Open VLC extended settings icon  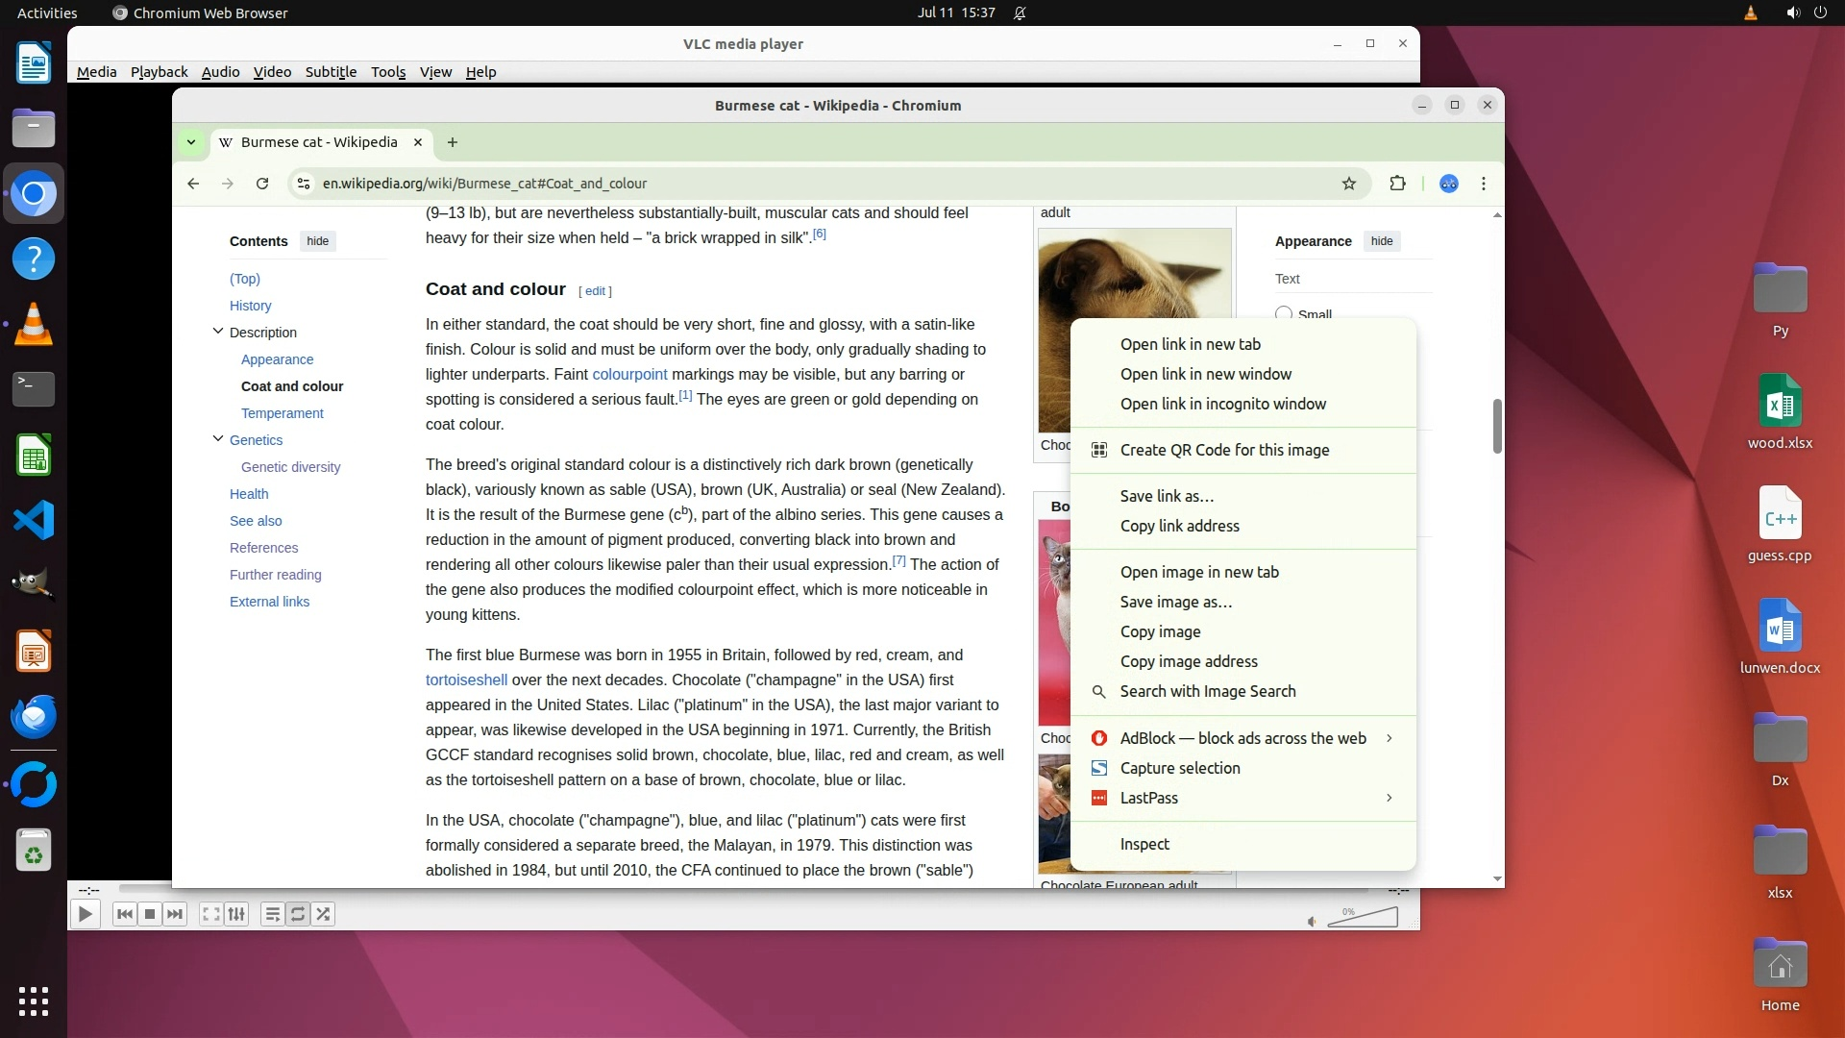tap(236, 914)
